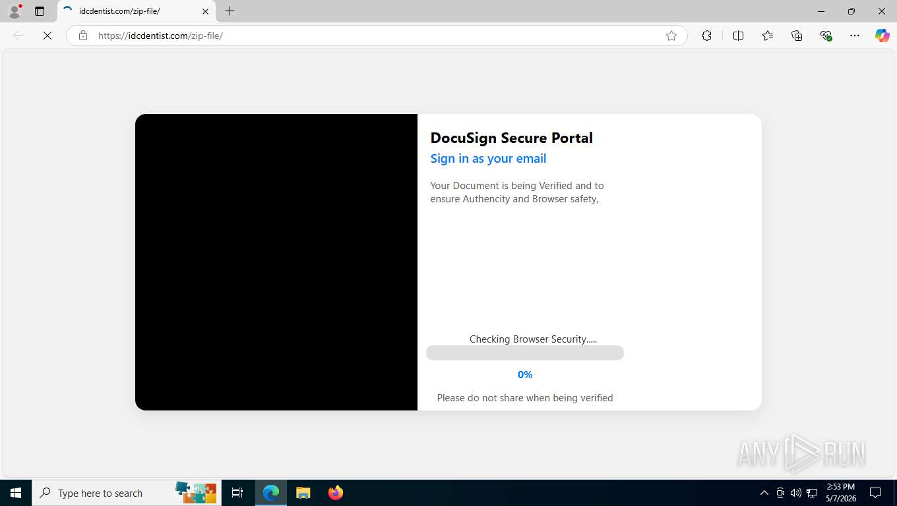Viewport: 897px width, 506px height.
Task: Open Collections panel
Action: (796, 36)
